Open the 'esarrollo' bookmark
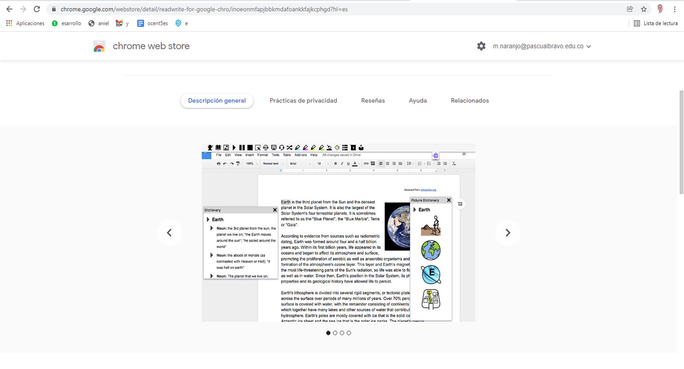The height and width of the screenshot is (369, 684). point(66,23)
